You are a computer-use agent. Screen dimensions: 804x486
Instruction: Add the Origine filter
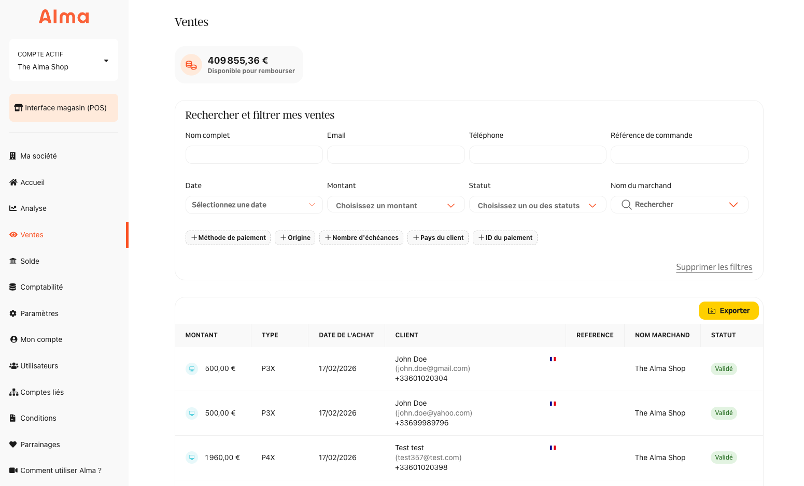pyautogui.click(x=295, y=238)
